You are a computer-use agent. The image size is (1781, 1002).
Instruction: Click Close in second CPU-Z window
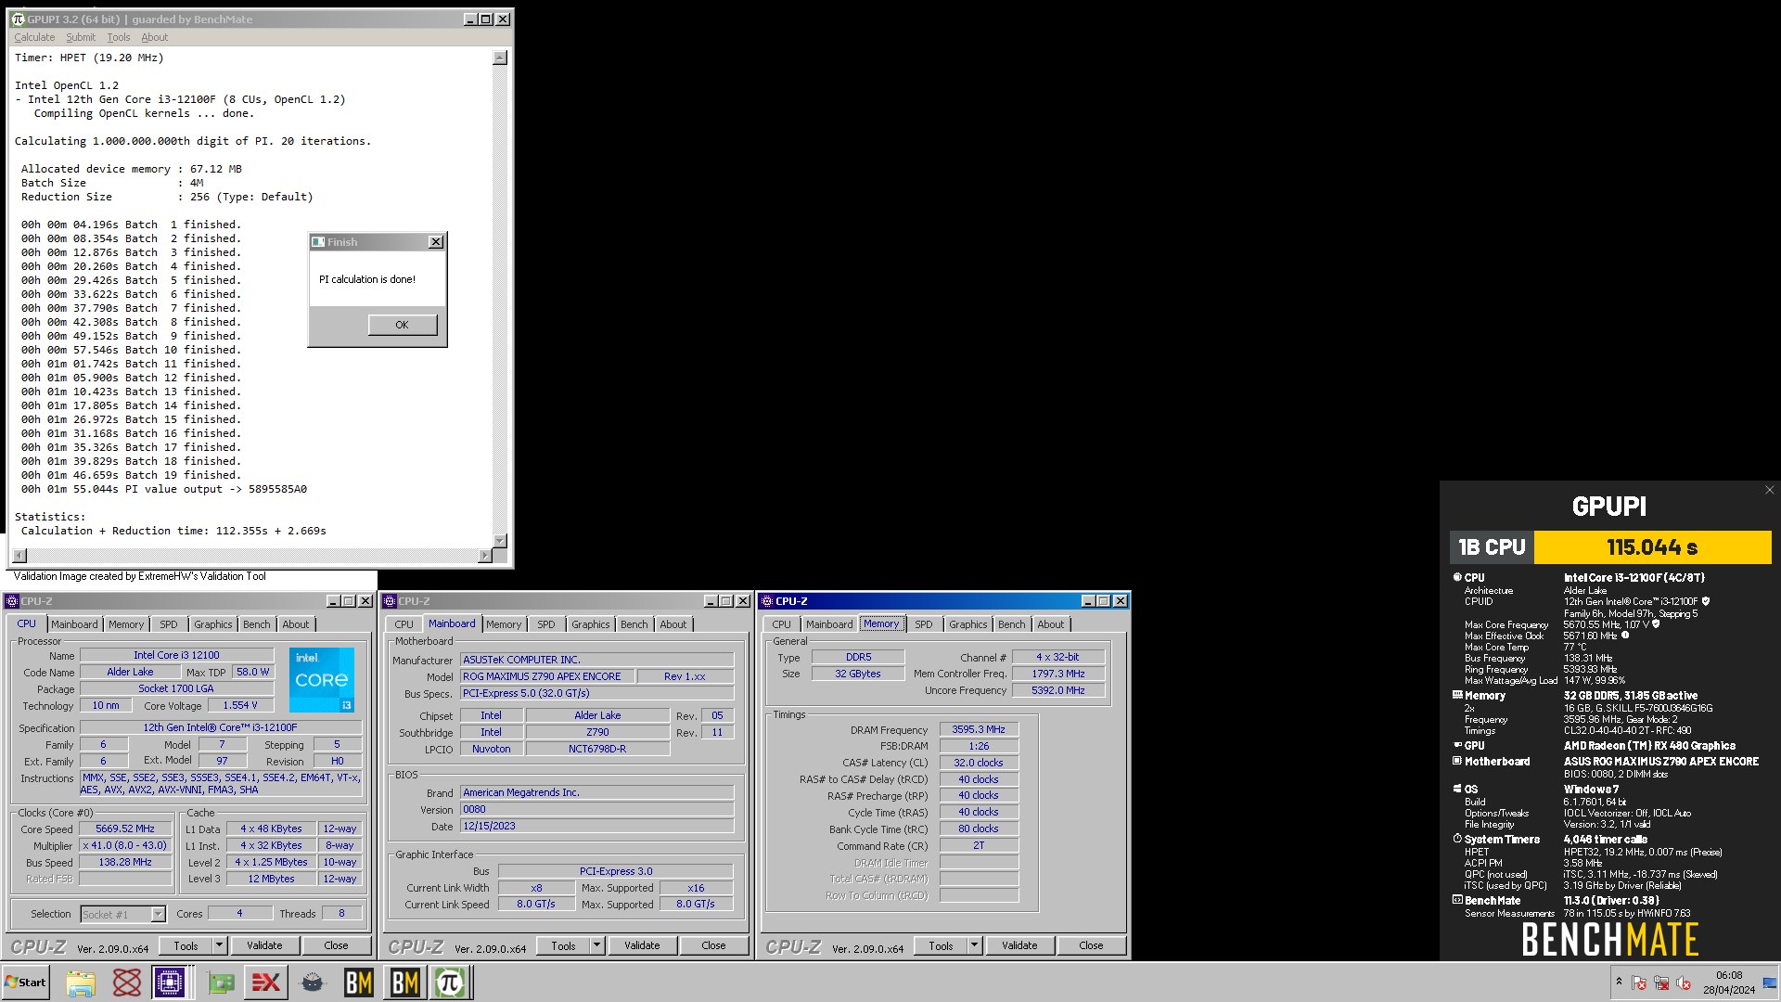713,945
